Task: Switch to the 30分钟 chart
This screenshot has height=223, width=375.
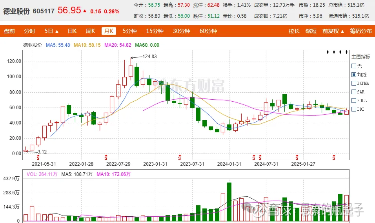Action: (182, 31)
